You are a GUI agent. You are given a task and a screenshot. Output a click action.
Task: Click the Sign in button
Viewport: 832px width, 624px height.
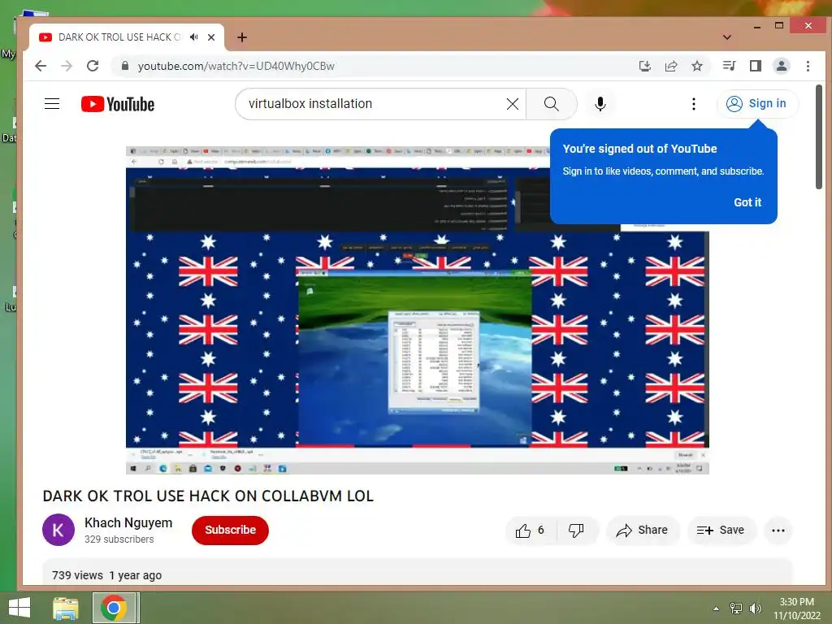[x=757, y=103]
